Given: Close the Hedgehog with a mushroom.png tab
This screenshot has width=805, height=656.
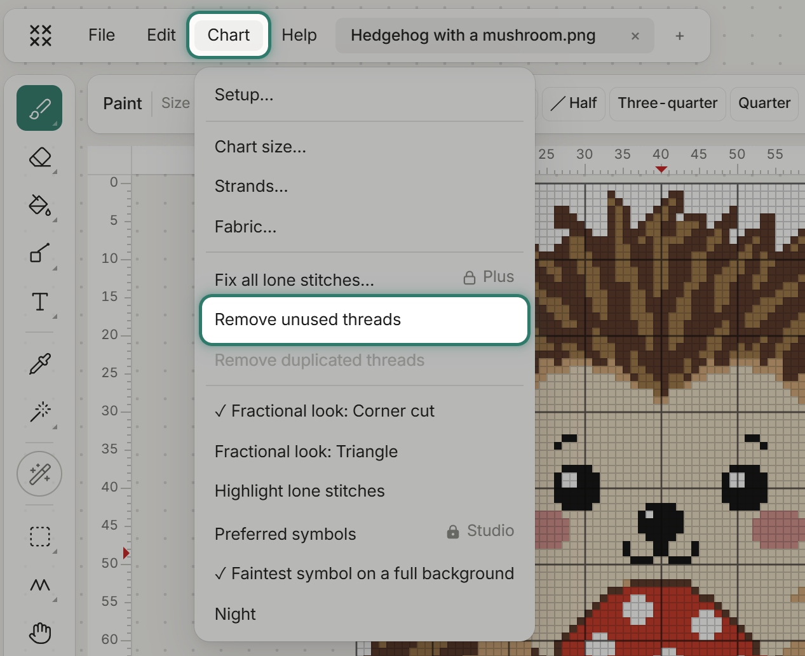Looking at the screenshot, I should click(635, 36).
